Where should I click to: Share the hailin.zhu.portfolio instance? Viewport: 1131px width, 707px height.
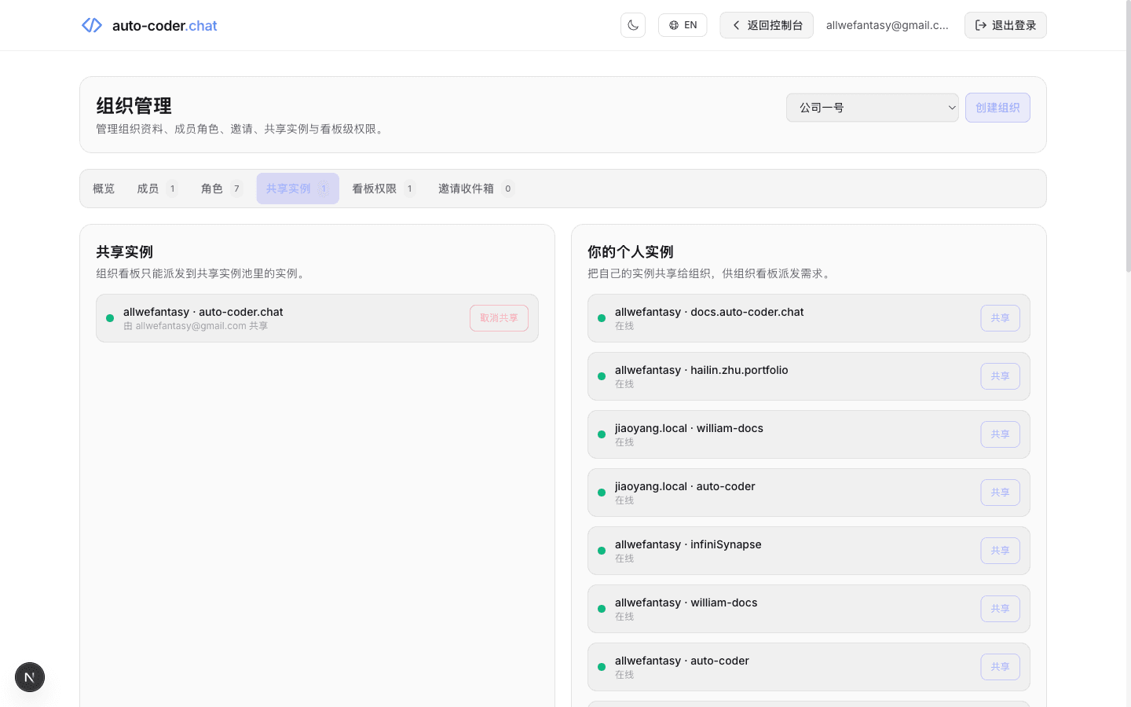coord(1000,375)
